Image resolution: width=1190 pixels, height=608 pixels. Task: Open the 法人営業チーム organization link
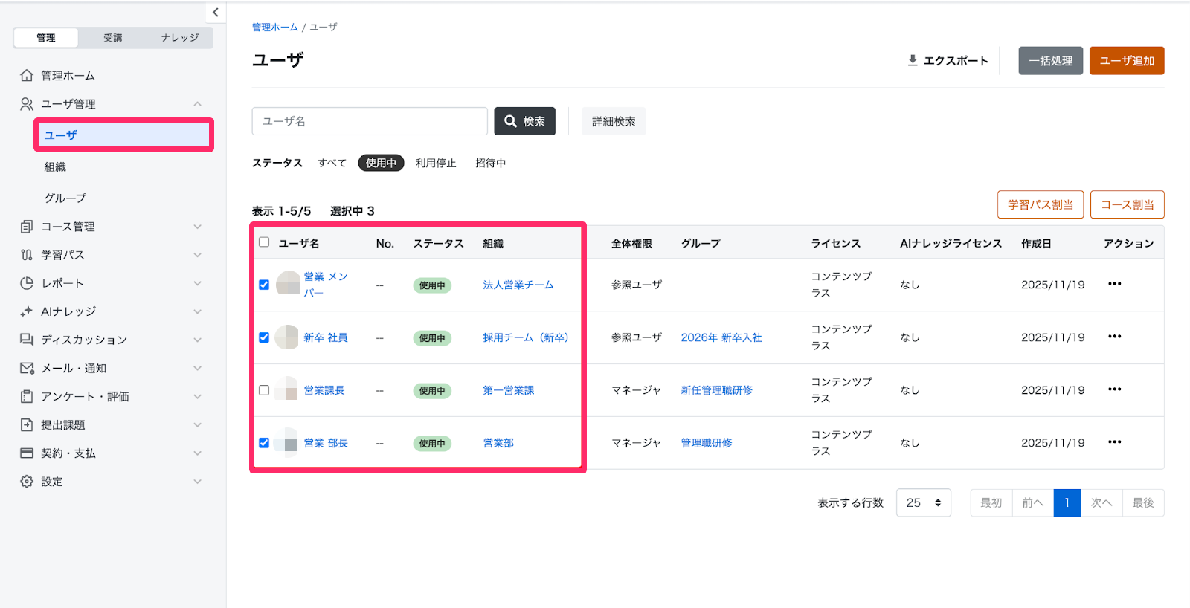(x=518, y=285)
